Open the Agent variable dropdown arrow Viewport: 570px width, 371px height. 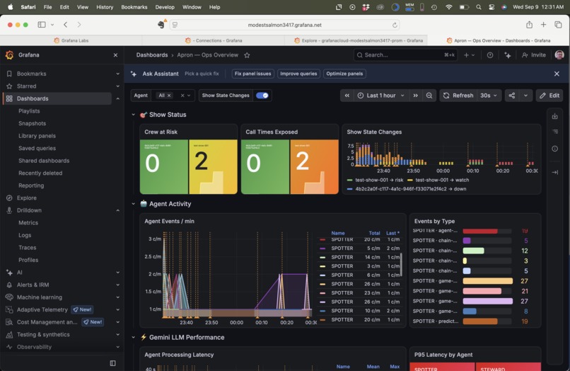point(189,96)
